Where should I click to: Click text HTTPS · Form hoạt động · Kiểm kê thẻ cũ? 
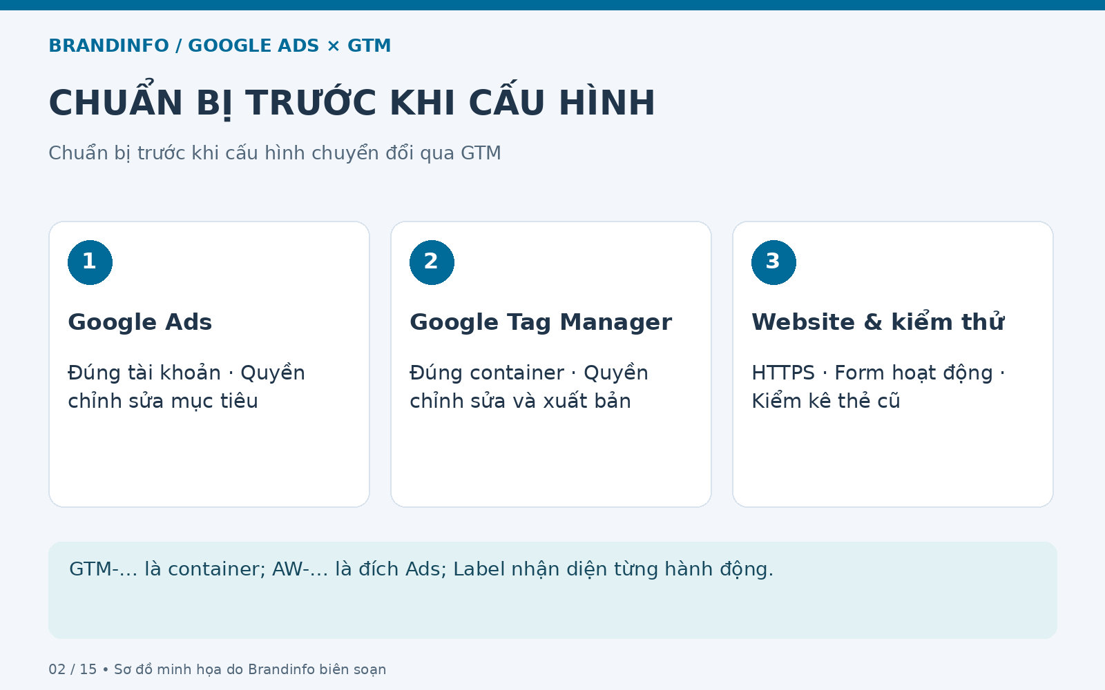pyautogui.click(x=878, y=386)
